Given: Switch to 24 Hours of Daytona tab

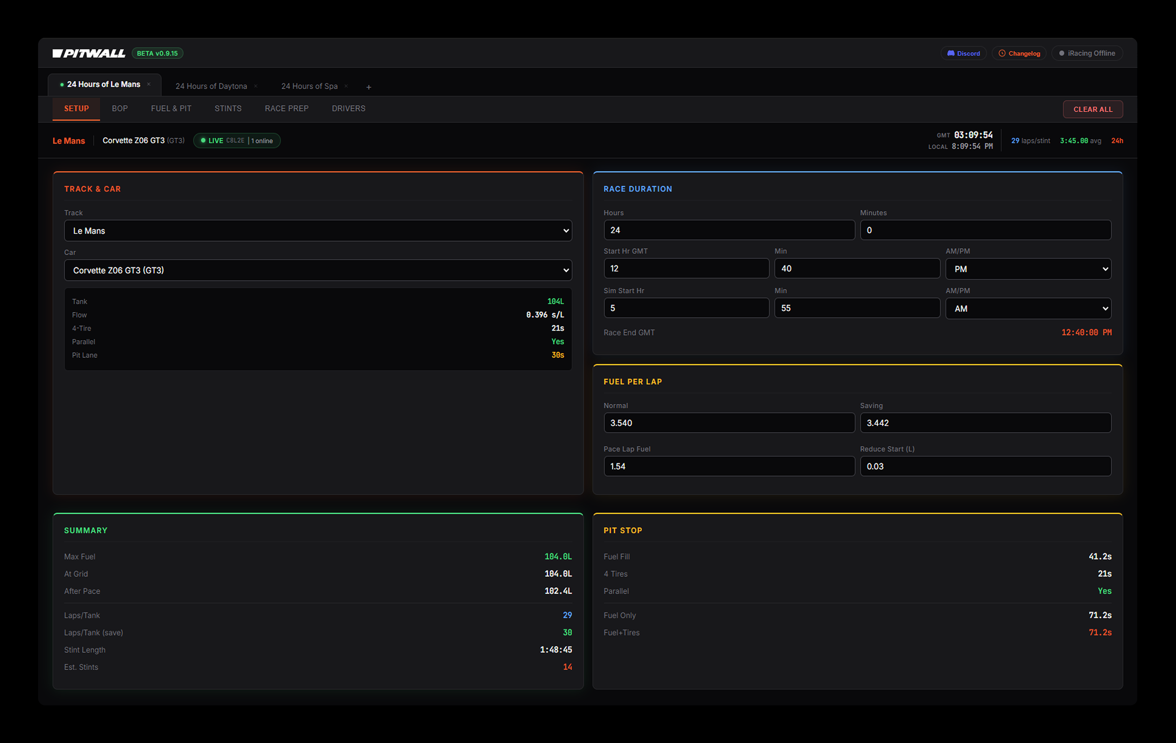Looking at the screenshot, I should (211, 86).
